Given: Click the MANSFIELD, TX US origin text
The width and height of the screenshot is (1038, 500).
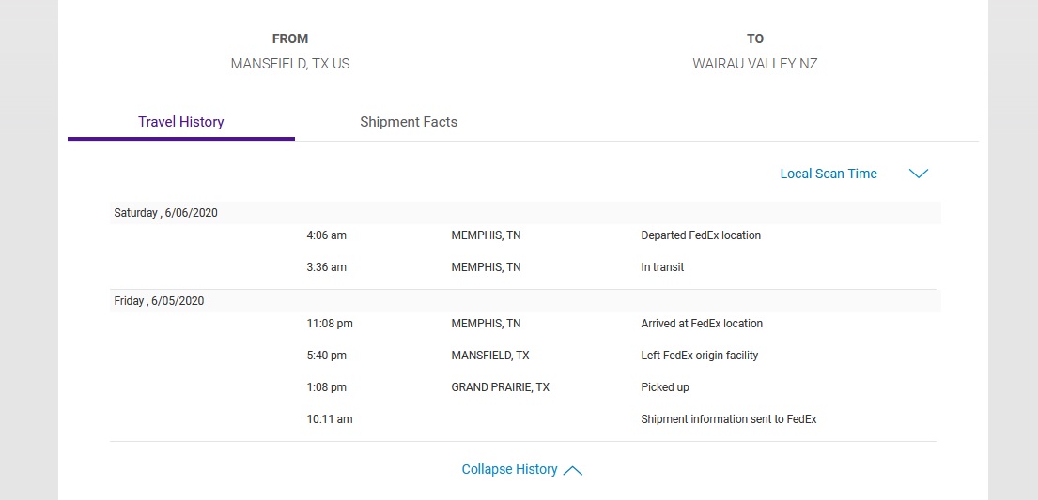Looking at the screenshot, I should coord(290,64).
